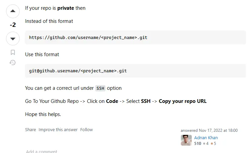Click bold text Copy your repo URL
This screenshot has height=153, width=250.
tap(183, 101)
